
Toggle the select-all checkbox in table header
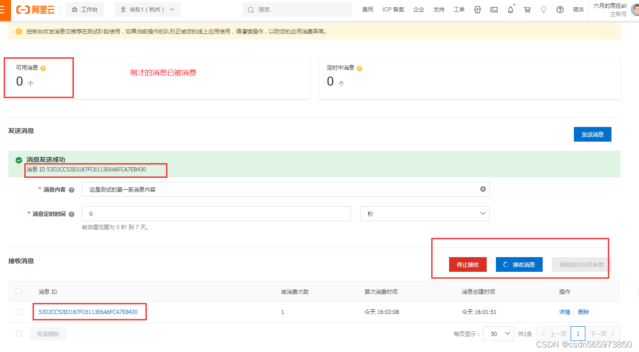point(18,291)
